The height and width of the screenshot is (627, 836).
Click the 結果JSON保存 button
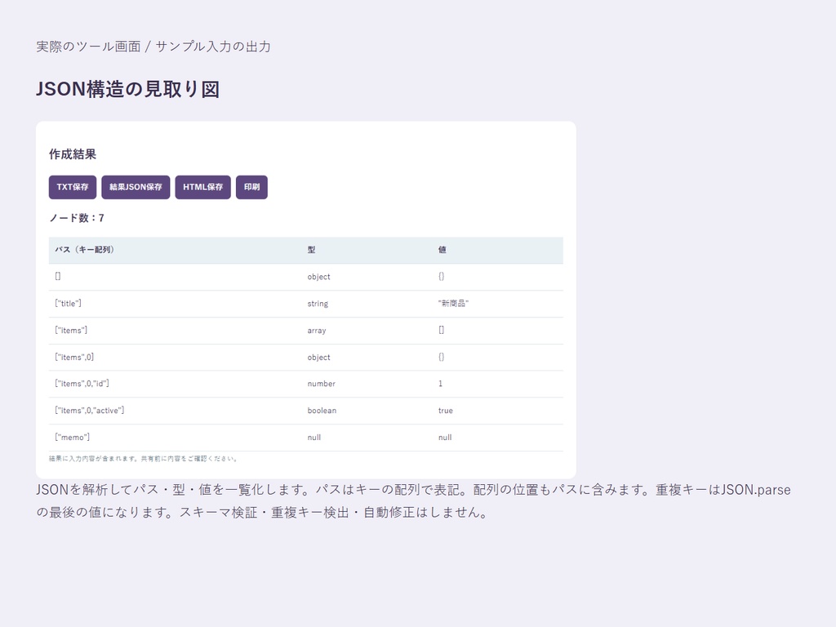136,187
